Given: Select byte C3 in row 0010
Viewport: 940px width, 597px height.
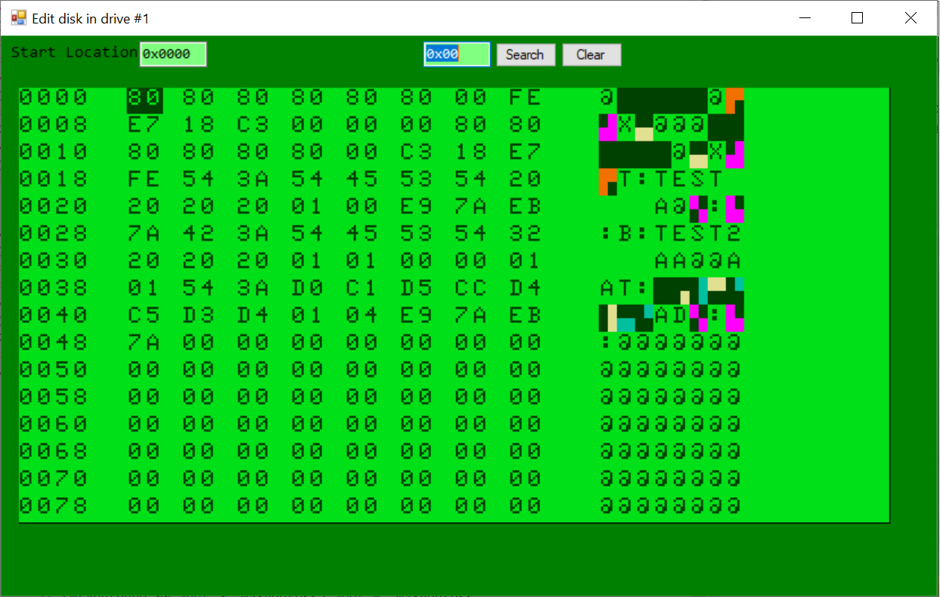Looking at the screenshot, I should click(x=417, y=152).
